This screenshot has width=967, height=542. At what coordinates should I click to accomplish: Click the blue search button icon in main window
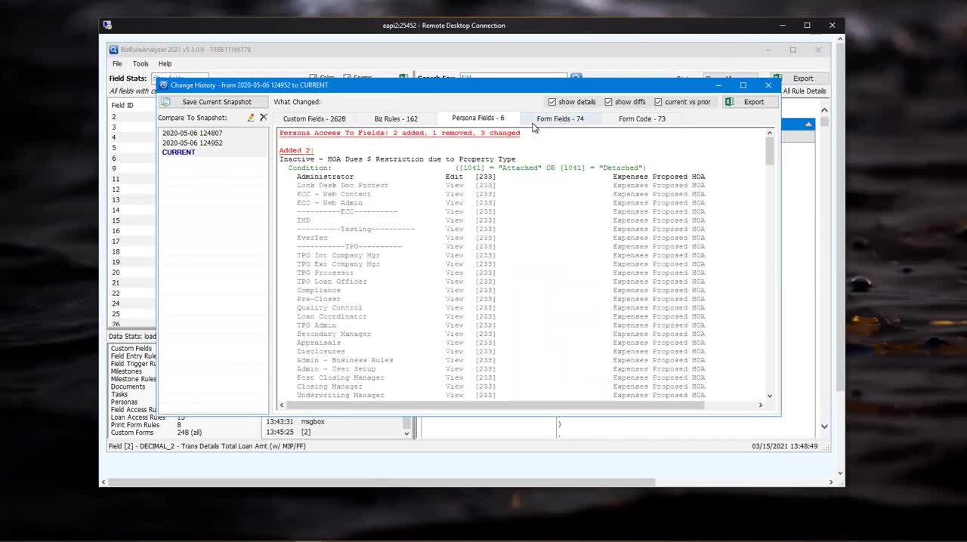coord(576,78)
